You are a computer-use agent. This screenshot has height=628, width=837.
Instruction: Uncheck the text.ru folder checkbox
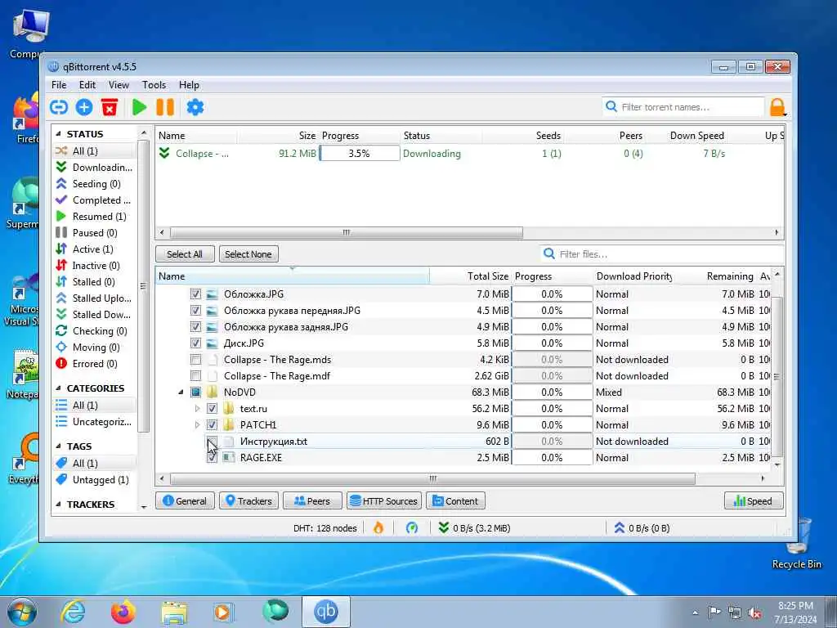click(x=212, y=409)
